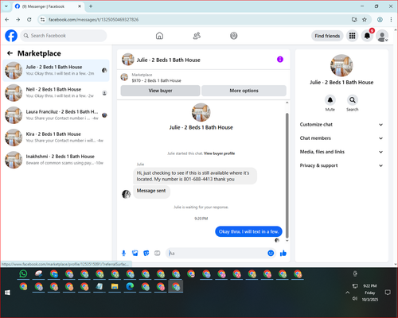Open Facebook notifications bell

click(367, 36)
